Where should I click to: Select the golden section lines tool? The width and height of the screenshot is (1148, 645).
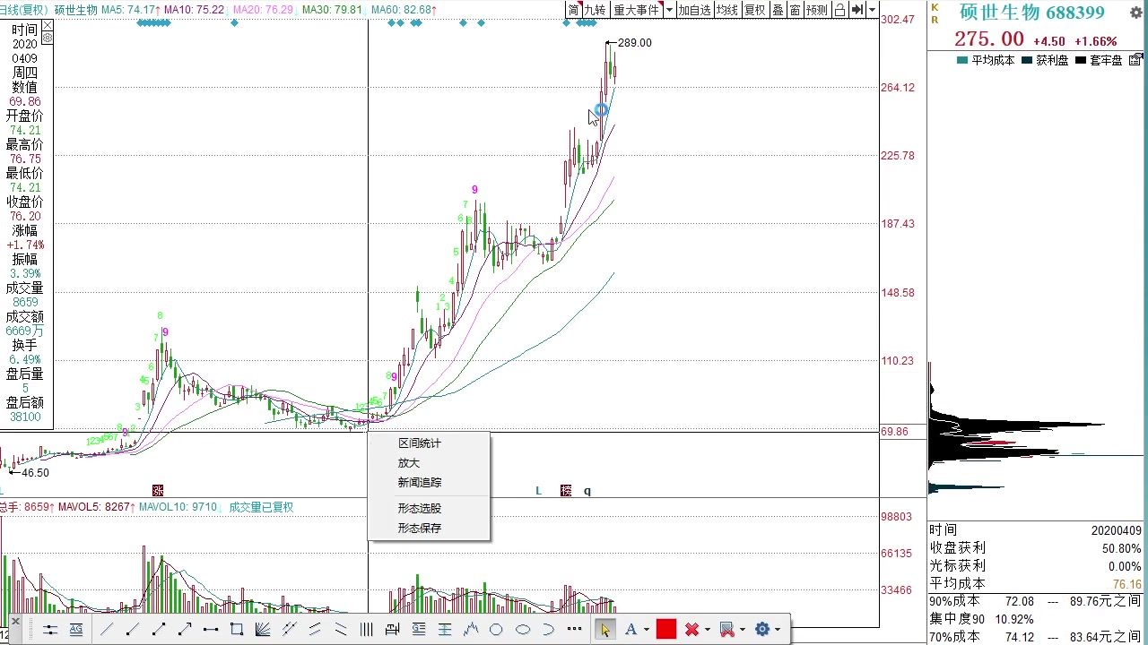click(x=445, y=630)
